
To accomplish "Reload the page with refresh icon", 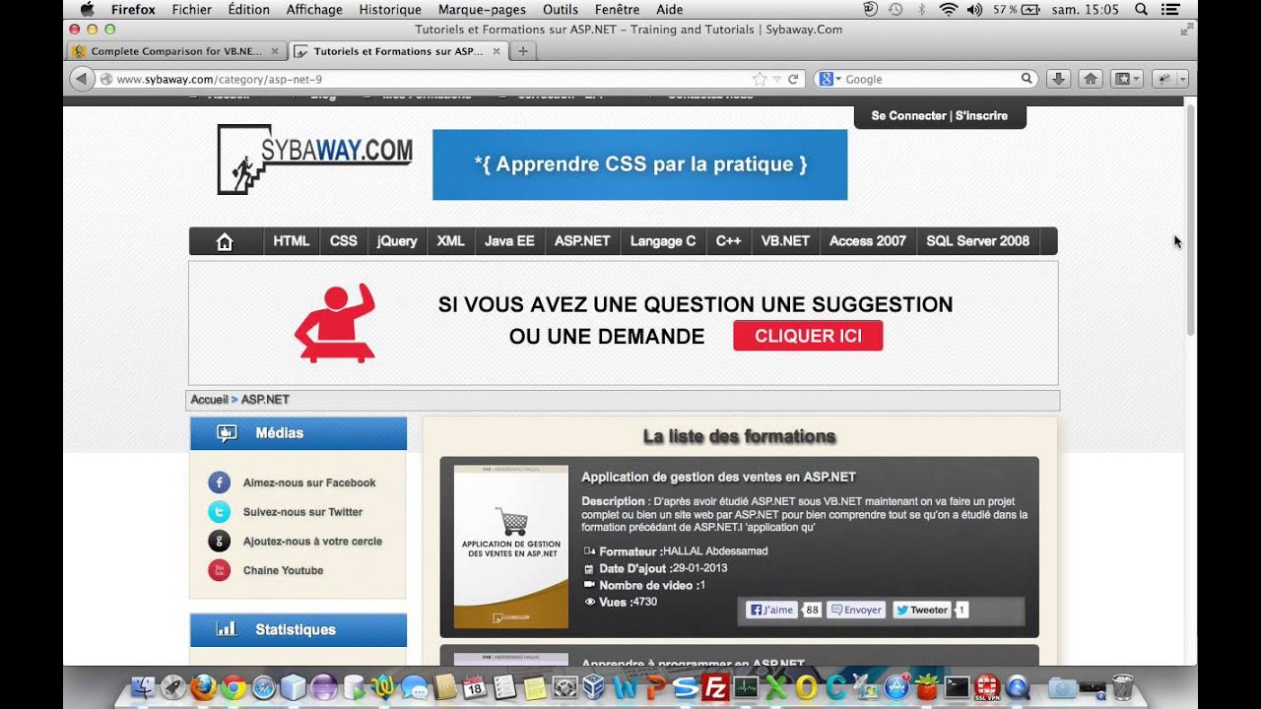I will coord(793,79).
